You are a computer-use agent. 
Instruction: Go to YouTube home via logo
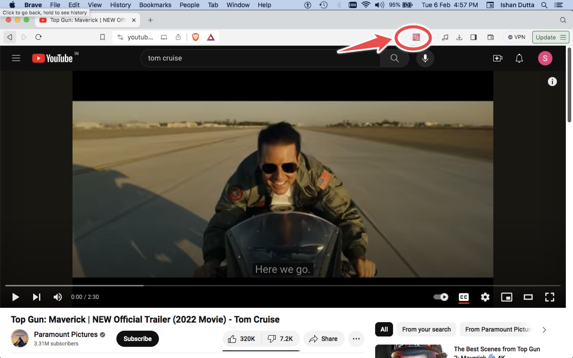(x=52, y=58)
